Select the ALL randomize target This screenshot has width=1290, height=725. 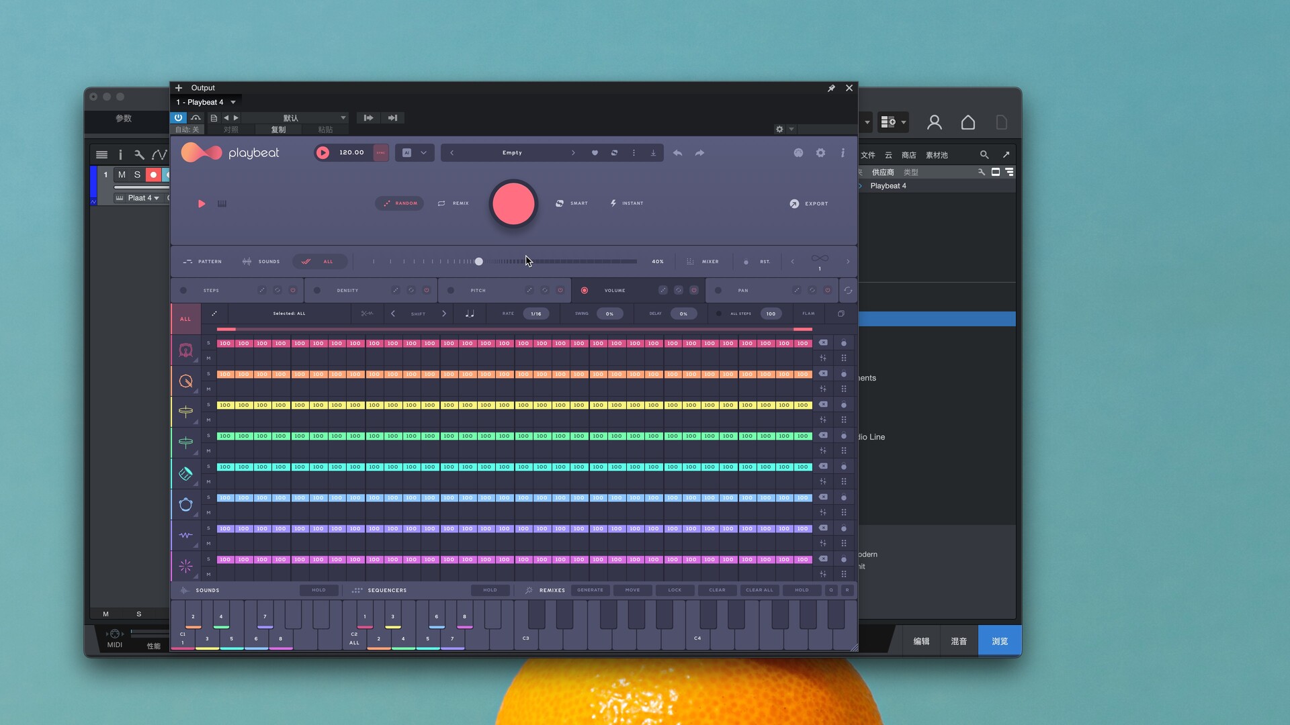320,262
